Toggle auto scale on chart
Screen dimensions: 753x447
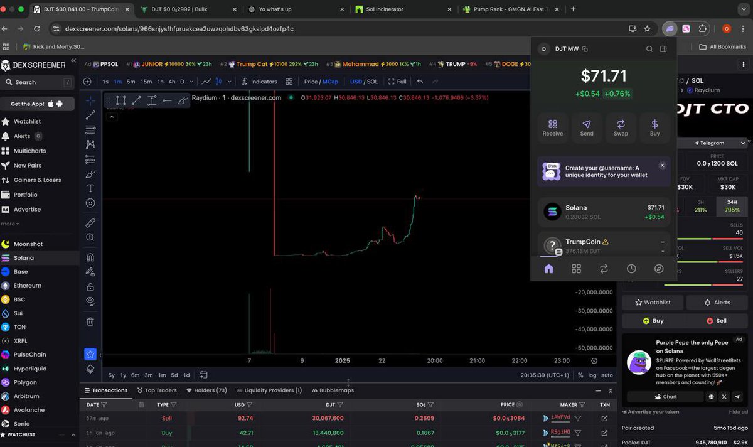click(x=607, y=375)
